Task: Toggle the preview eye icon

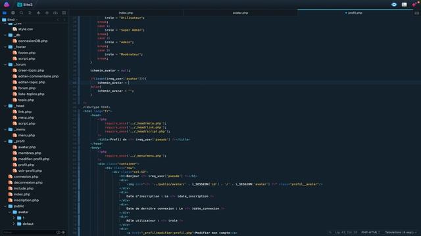Action: click(394, 5)
